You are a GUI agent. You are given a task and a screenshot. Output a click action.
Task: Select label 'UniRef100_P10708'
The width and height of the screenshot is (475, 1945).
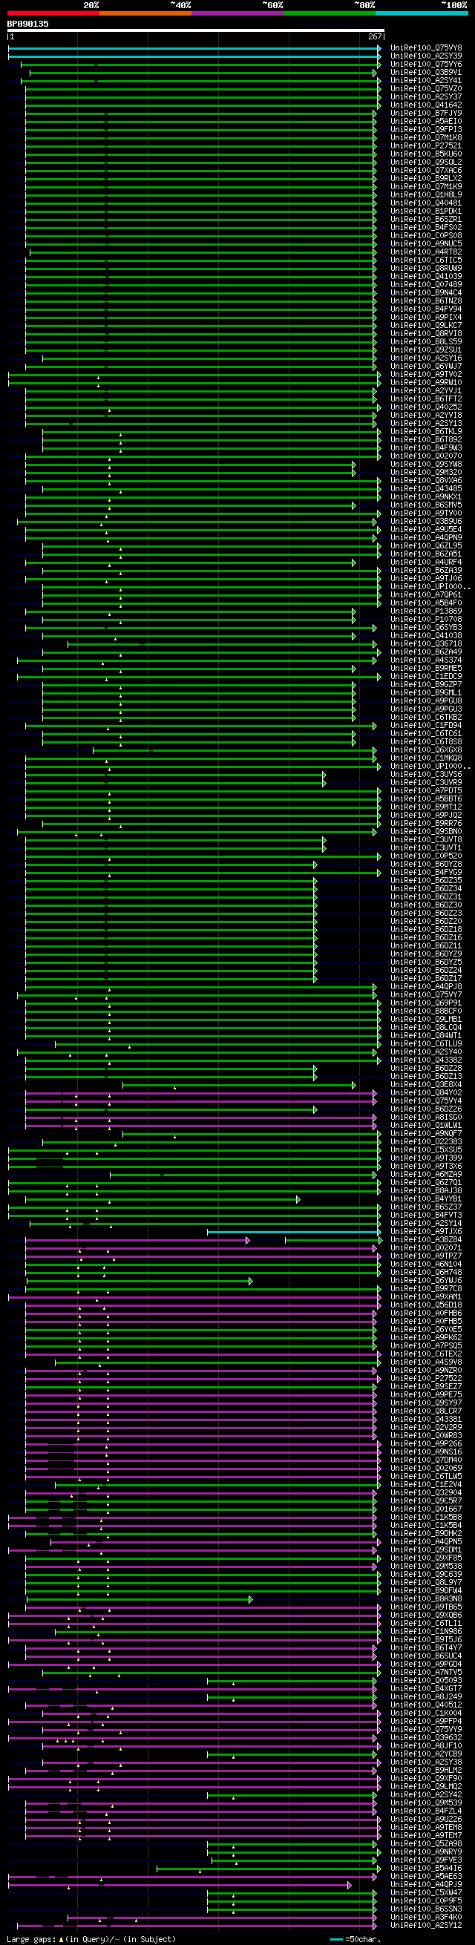coord(426,619)
